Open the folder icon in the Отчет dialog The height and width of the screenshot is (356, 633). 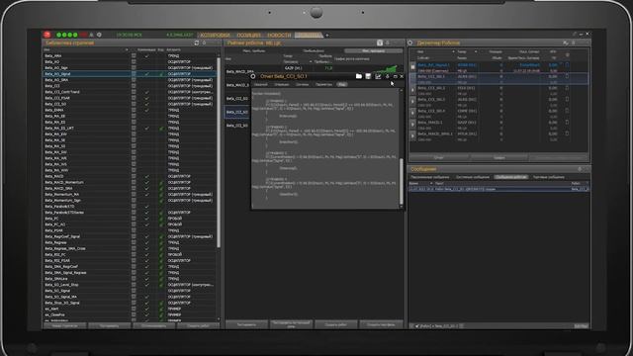tap(358, 76)
